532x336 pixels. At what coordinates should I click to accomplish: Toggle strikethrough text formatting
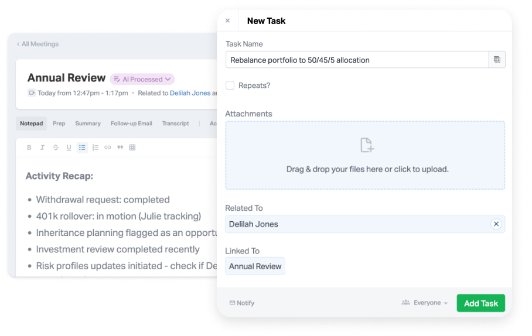tap(56, 148)
